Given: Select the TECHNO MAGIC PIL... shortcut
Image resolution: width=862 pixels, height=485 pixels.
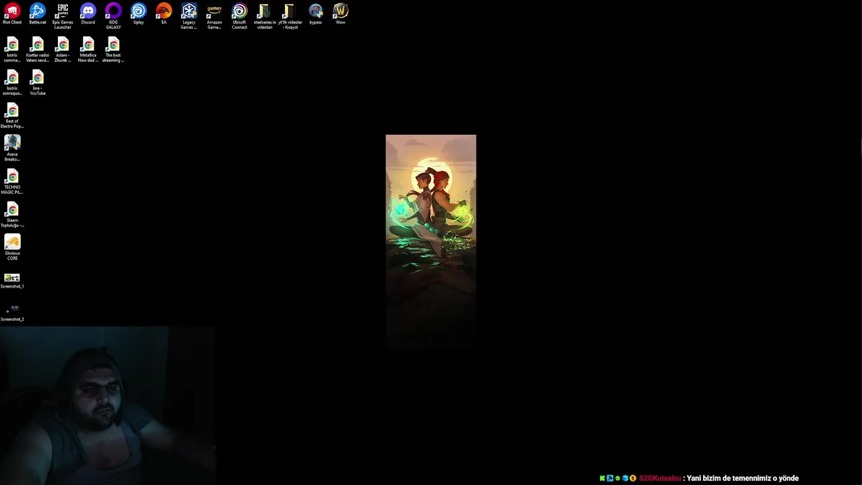Looking at the screenshot, I should pos(12,182).
